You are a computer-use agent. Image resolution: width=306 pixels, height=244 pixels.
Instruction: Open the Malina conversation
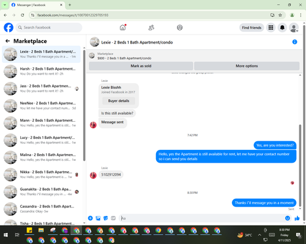(41, 157)
